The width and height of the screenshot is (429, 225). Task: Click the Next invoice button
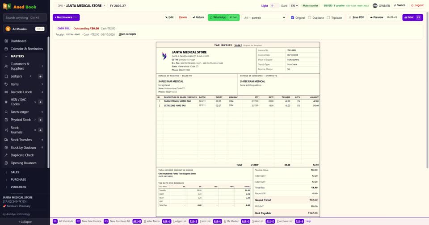coord(66,17)
